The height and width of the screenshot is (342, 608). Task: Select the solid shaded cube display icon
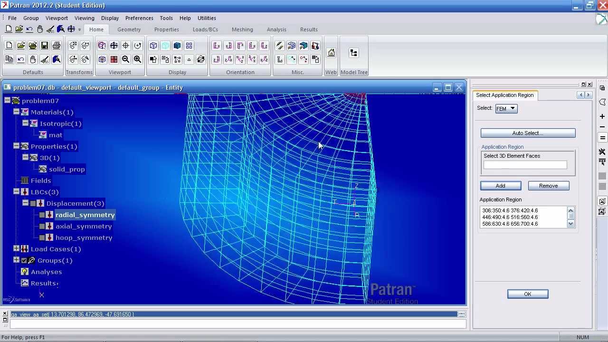(x=177, y=46)
